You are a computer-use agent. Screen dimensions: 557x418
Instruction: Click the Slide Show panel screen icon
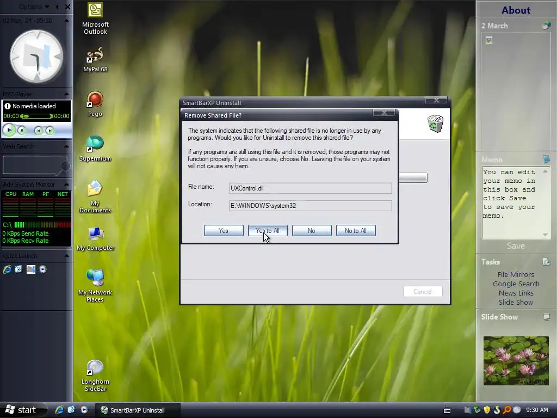[546, 317]
